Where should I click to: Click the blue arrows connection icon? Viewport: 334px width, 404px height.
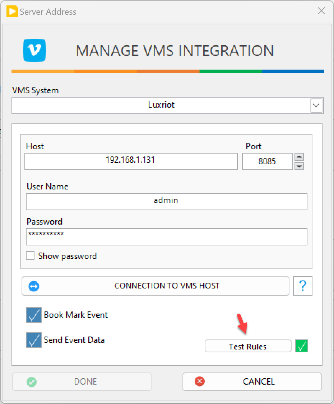coord(34,286)
